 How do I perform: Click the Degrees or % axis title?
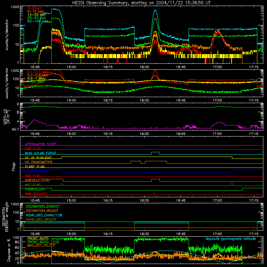coord(9,250)
